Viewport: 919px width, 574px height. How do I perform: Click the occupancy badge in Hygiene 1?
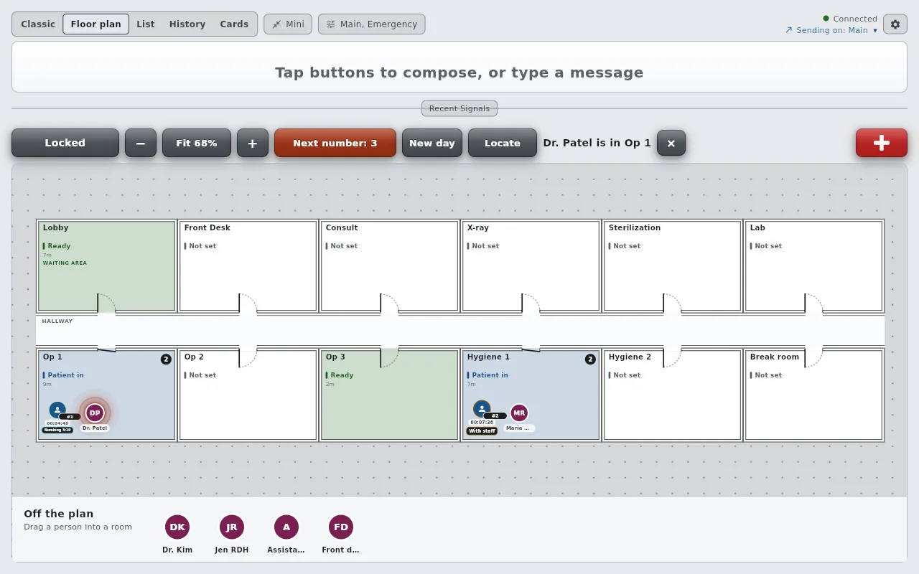coord(590,359)
